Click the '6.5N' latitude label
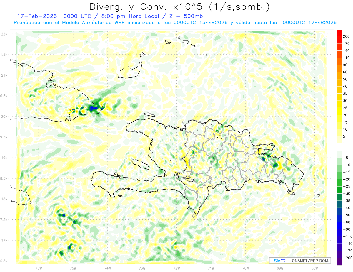The image size is (353, 272). click(x=4, y=261)
